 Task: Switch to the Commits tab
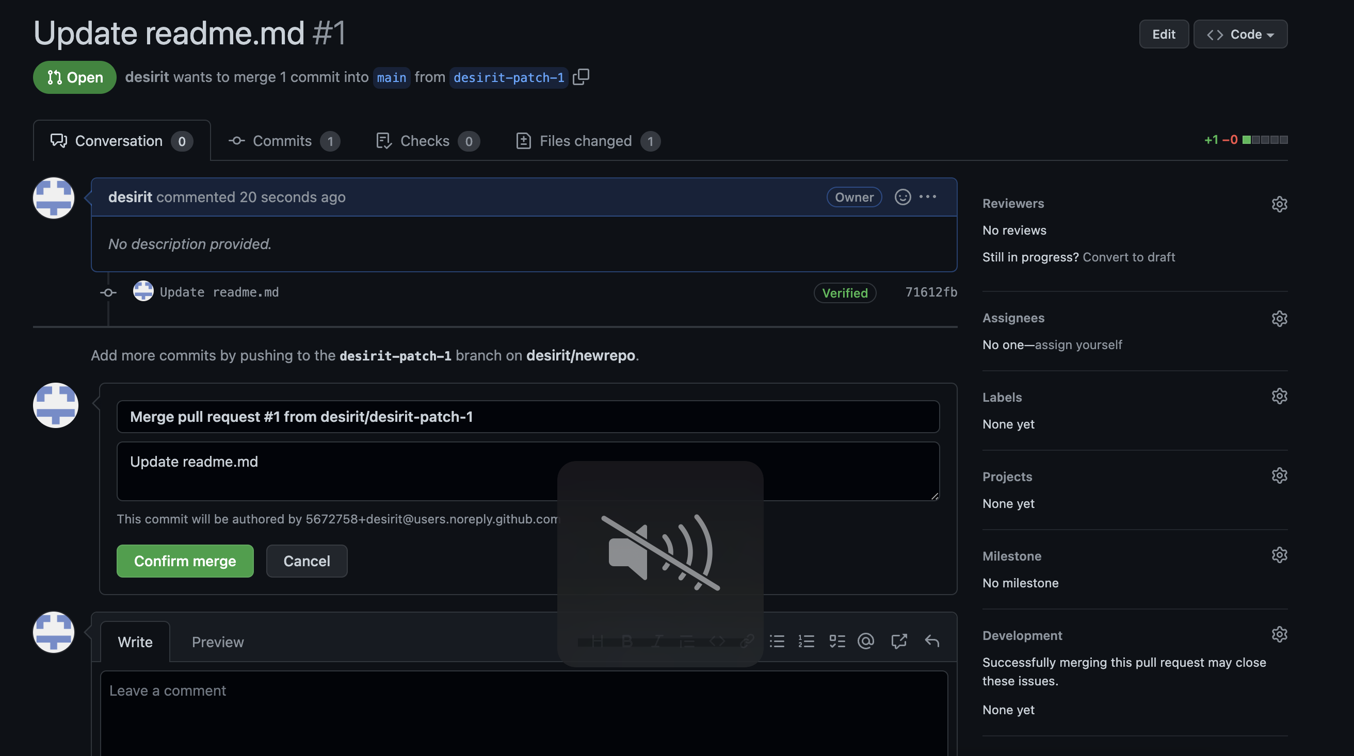click(x=284, y=141)
